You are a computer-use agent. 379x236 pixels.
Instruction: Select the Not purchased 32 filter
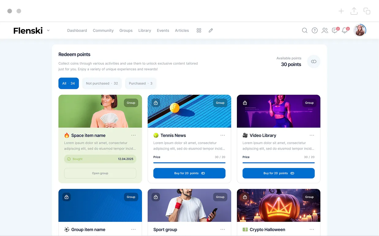click(102, 83)
